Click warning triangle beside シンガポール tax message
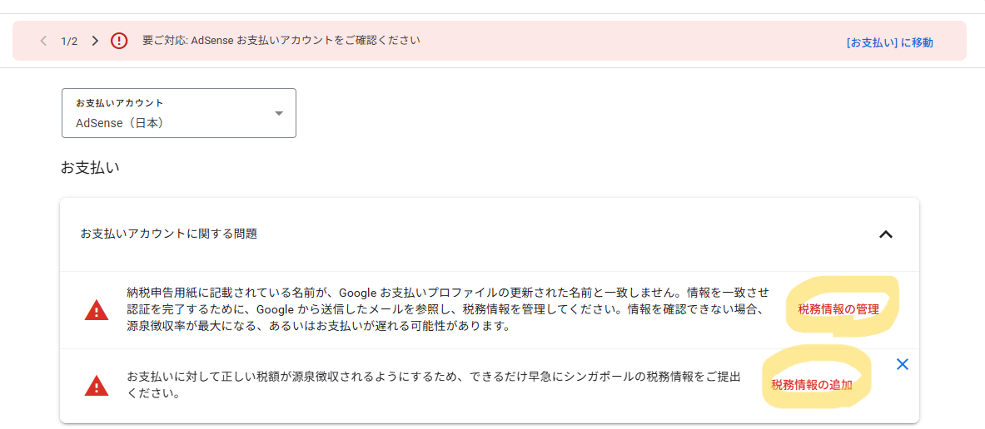 pyautogui.click(x=96, y=384)
